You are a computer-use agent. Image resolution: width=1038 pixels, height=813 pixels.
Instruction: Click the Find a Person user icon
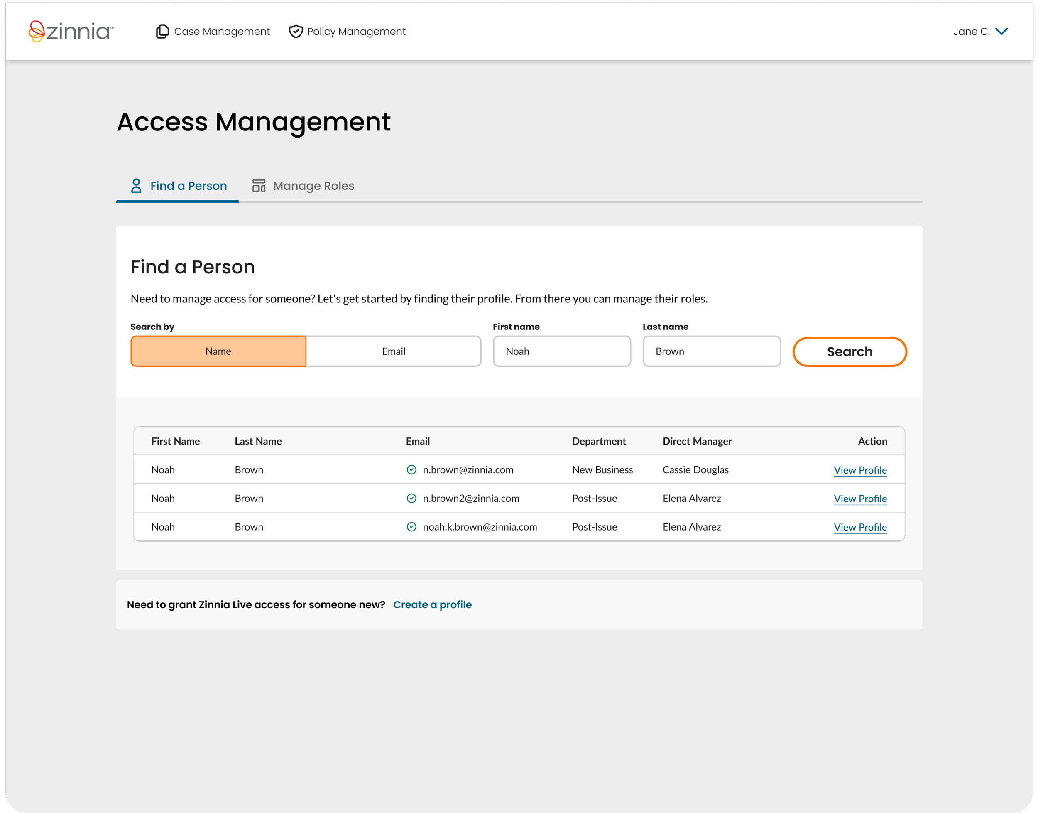pyautogui.click(x=136, y=186)
